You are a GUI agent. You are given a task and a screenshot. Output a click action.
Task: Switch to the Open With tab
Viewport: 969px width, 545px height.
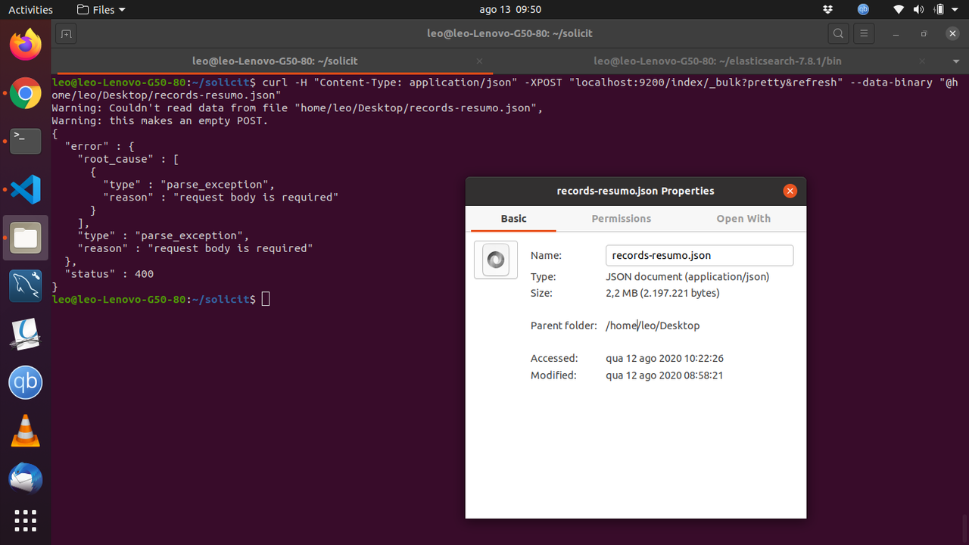pos(743,218)
